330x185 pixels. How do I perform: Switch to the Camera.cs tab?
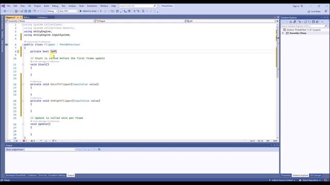click(42, 17)
